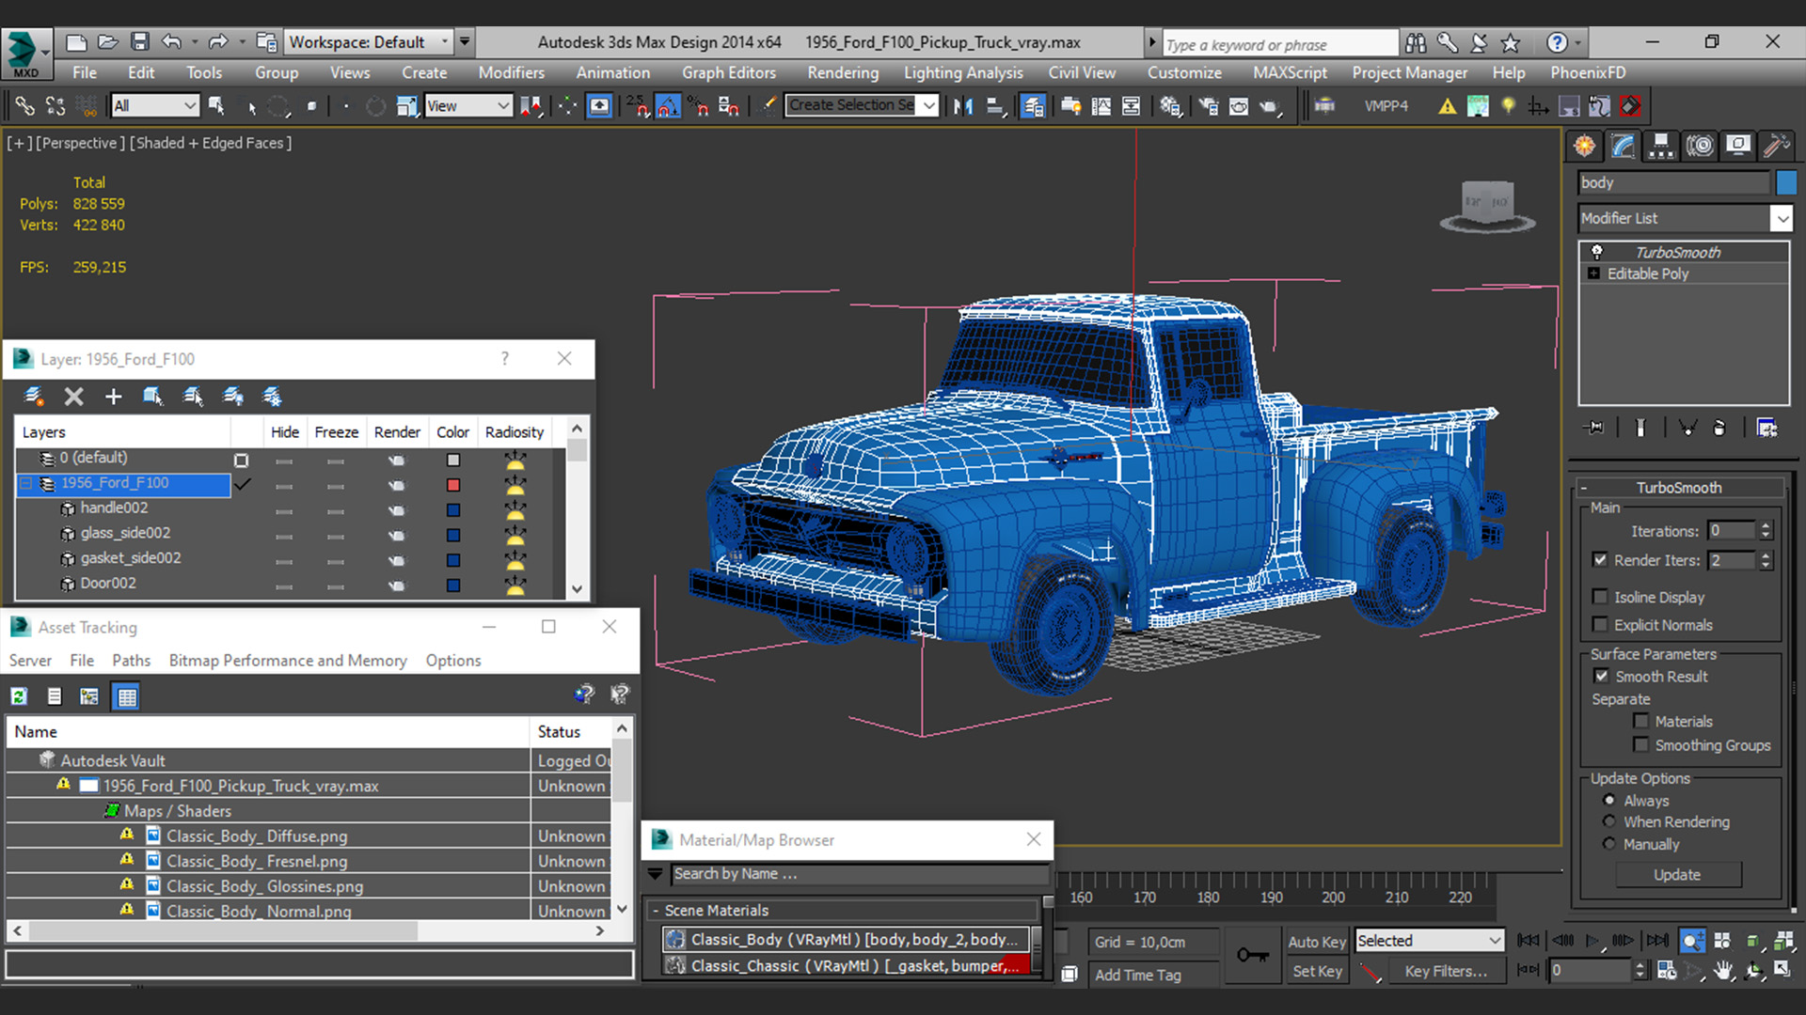Open the Utilities hammer tab
Viewport: 1806px width, 1015px height.
(1777, 146)
